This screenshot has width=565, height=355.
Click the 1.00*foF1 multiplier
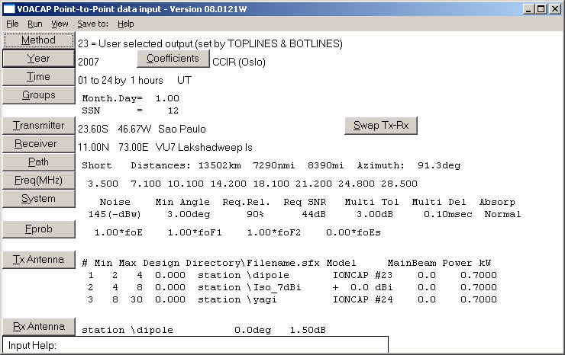point(195,232)
